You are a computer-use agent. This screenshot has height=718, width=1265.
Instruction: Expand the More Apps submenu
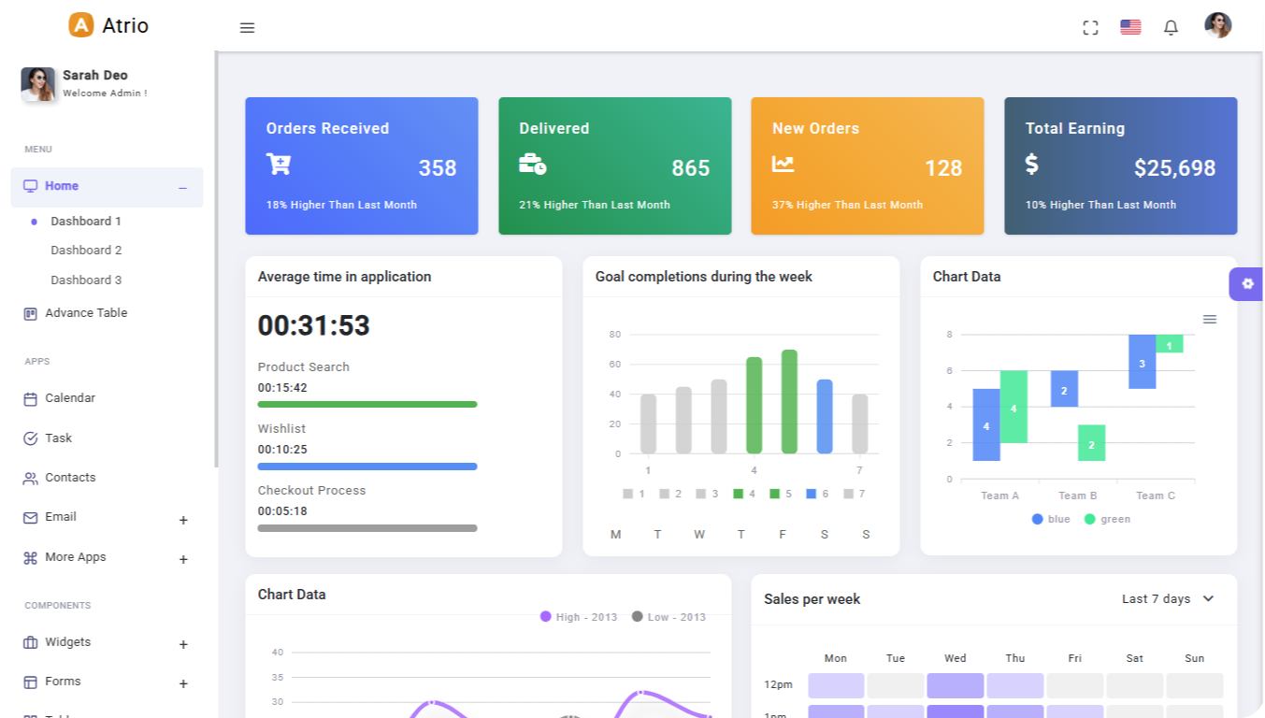click(183, 559)
